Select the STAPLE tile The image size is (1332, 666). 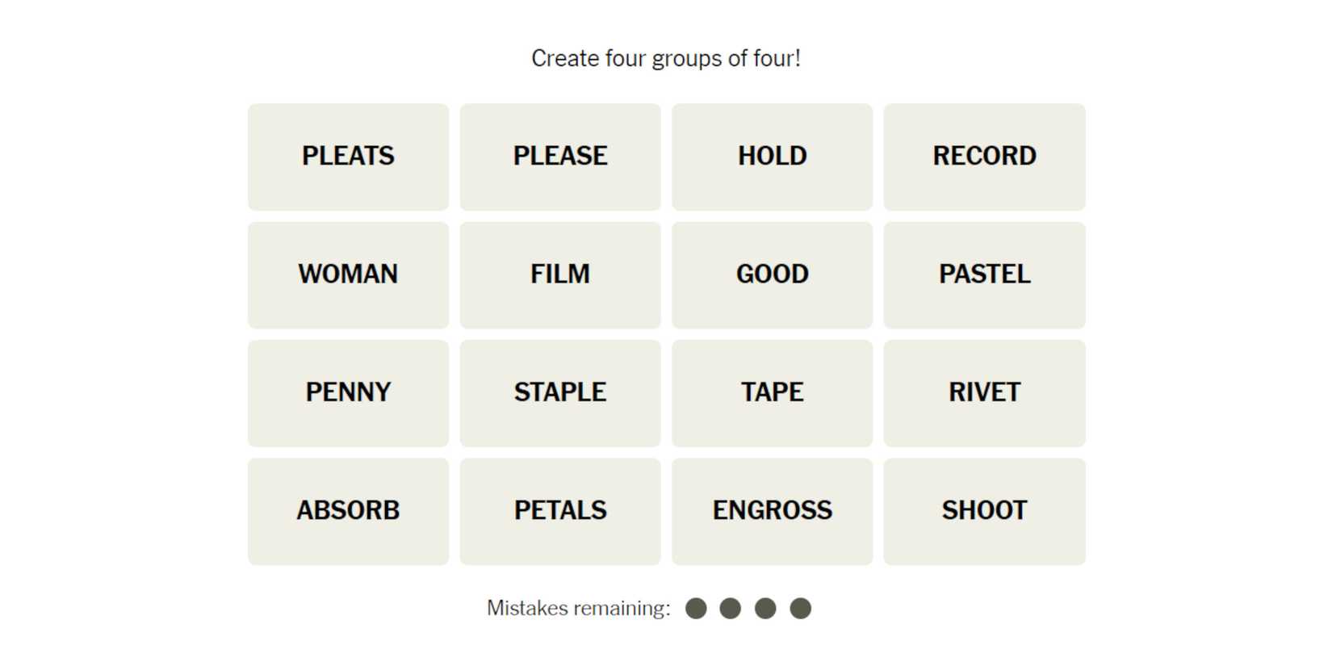pos(560,393)
